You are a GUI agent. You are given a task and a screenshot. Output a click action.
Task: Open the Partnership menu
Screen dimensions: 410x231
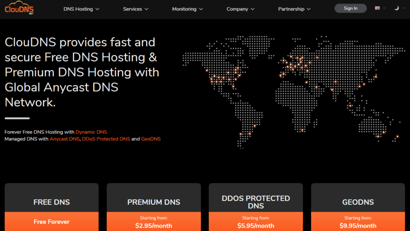click(x=294, y=9)
